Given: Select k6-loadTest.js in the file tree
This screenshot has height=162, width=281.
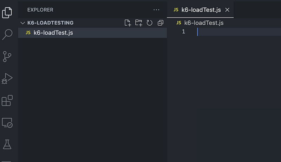Looking at the screenshot, I should [53, 33].
